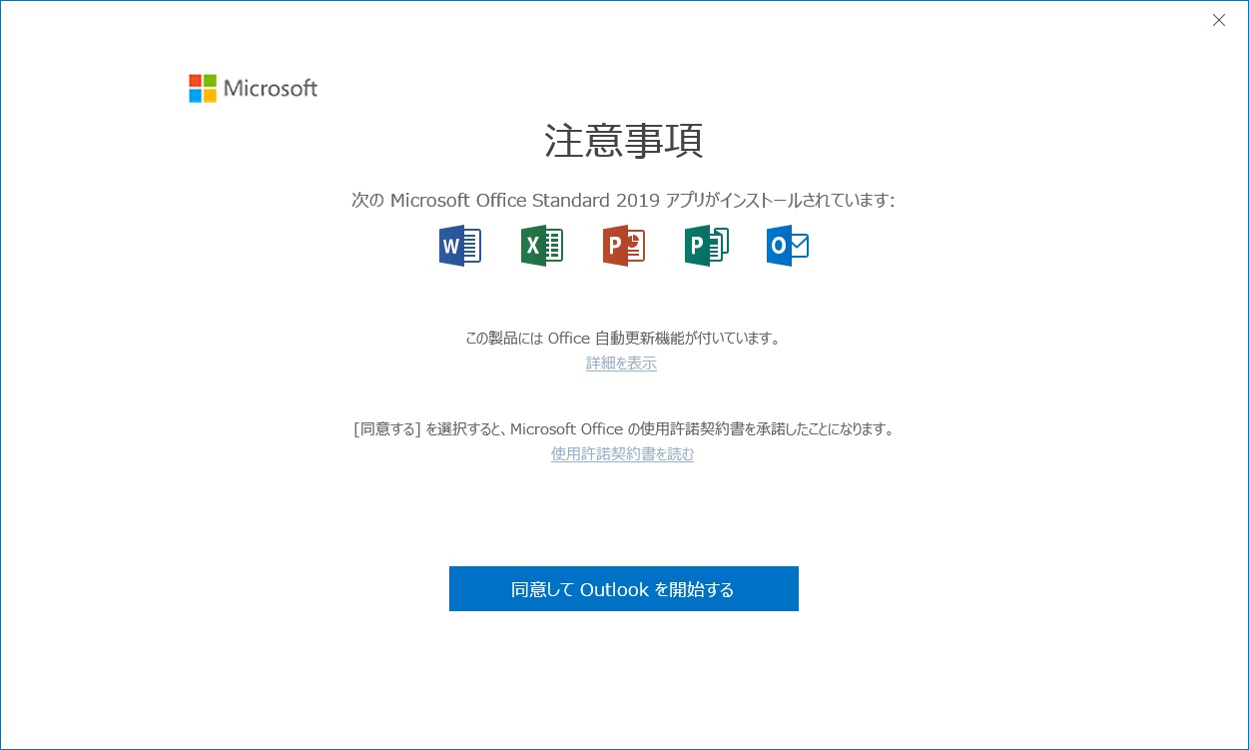Click the Microsoft wordmark text
The height and width of the screenshot is (750, 1249).
(x=270, y=89)
